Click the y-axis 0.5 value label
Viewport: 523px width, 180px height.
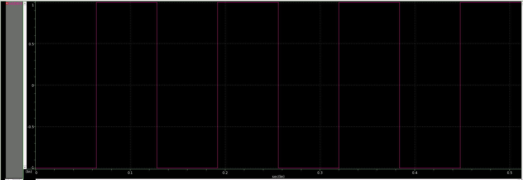[x=31, y=44]
